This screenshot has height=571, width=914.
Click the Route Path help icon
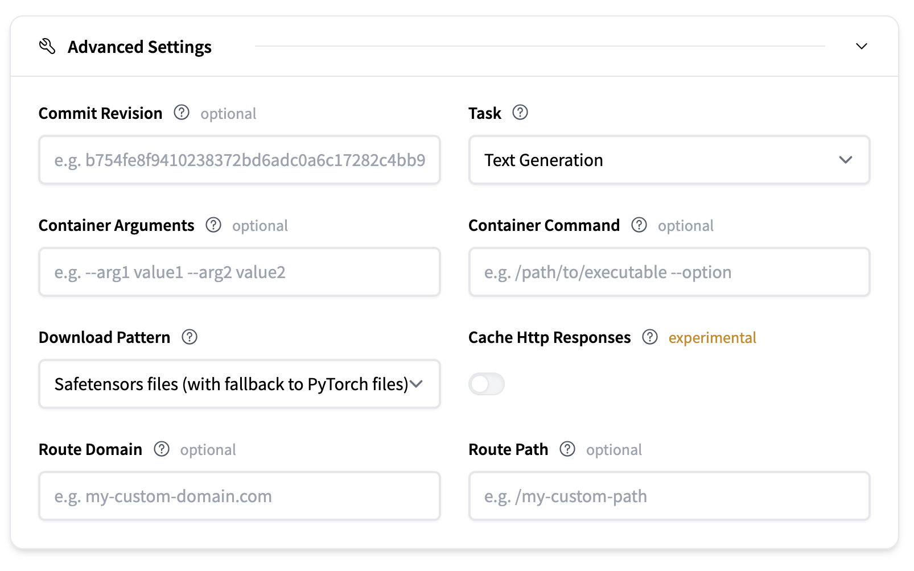[567, 449]
